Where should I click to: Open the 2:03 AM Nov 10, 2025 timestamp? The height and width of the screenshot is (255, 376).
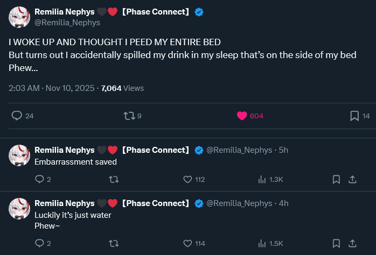click(51, 88)
